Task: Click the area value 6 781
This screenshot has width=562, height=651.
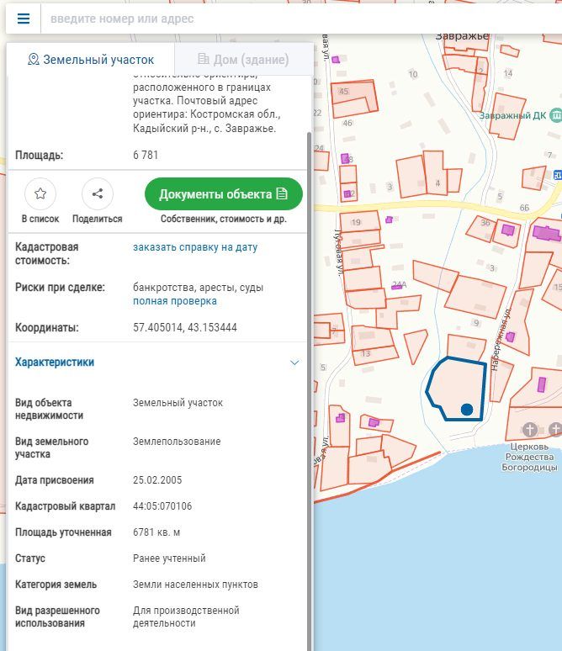Action: (146, 156)
